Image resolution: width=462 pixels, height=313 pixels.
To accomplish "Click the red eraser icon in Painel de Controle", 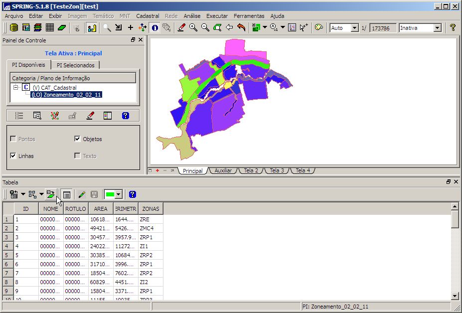I will (x=90, y=116).
